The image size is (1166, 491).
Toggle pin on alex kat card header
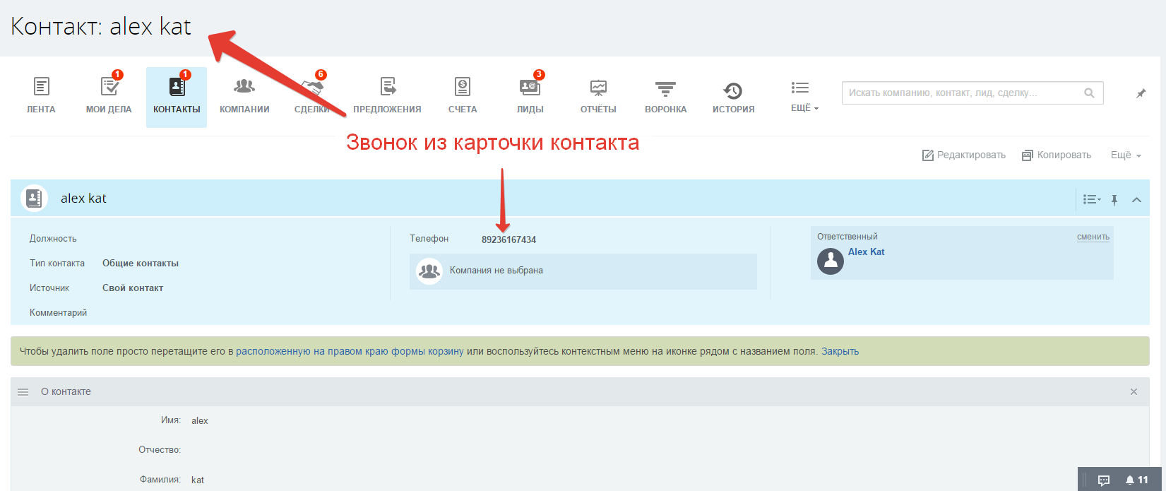pos(1114,200)
